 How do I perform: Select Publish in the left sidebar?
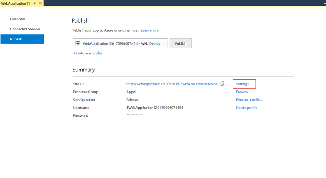[16, 39]
